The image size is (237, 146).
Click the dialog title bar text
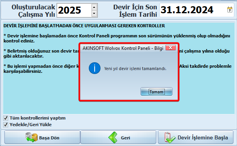coord(123,48)
